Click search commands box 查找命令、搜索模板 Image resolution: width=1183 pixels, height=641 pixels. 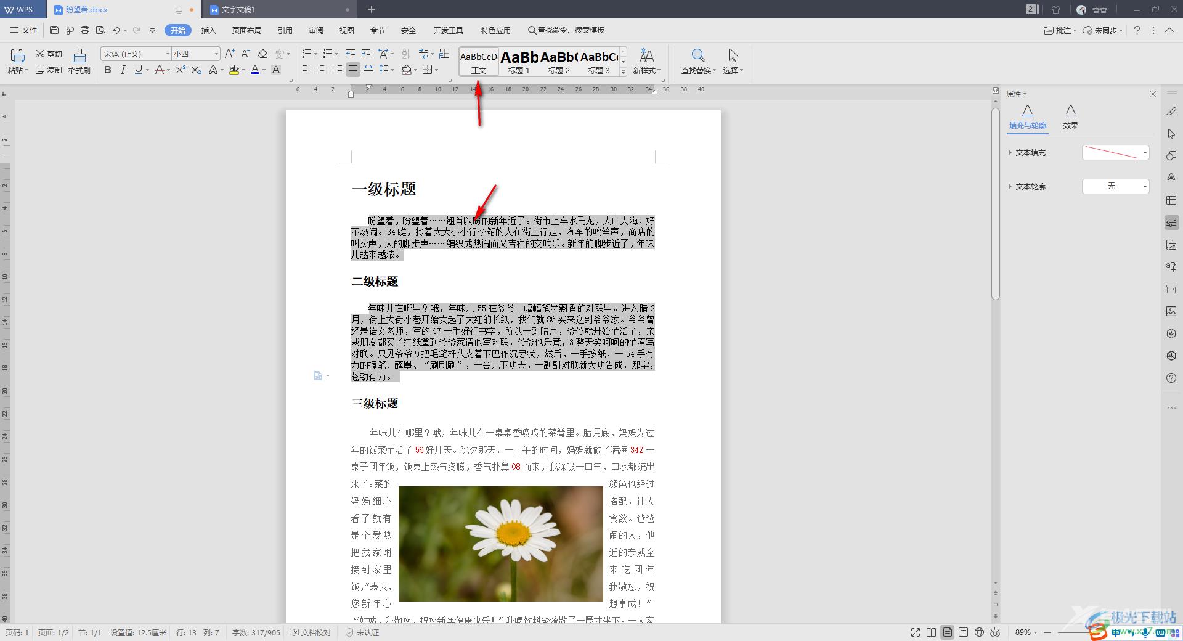point(566,30)
